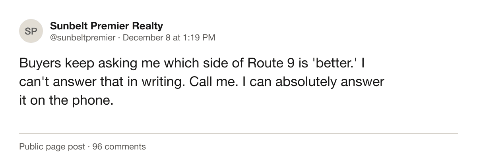Image resolution: width=477 pixels, height=167 pixels.
Task: Click the post body text
Action: (x=202, y=82)
